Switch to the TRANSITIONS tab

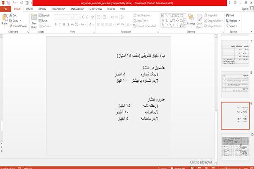pos(58,9)
